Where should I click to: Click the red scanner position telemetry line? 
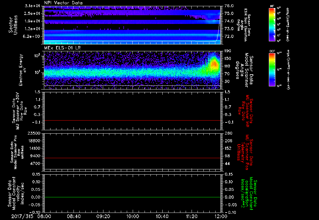(x=132, y=158)
